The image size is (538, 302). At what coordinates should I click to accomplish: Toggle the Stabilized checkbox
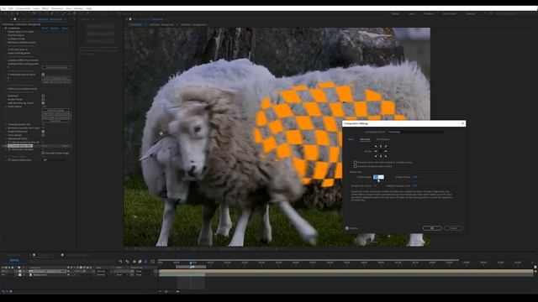[x=43, y=96]
